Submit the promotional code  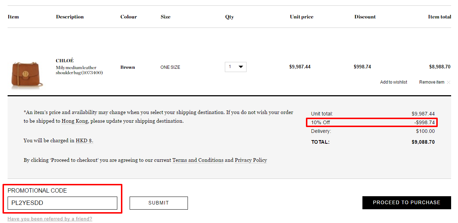click(159, 203)
